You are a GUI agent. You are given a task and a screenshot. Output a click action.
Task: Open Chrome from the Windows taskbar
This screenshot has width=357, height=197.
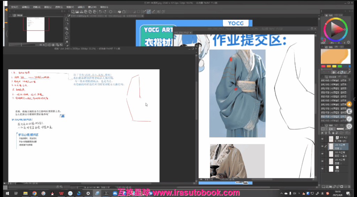(x=34, y=193)
